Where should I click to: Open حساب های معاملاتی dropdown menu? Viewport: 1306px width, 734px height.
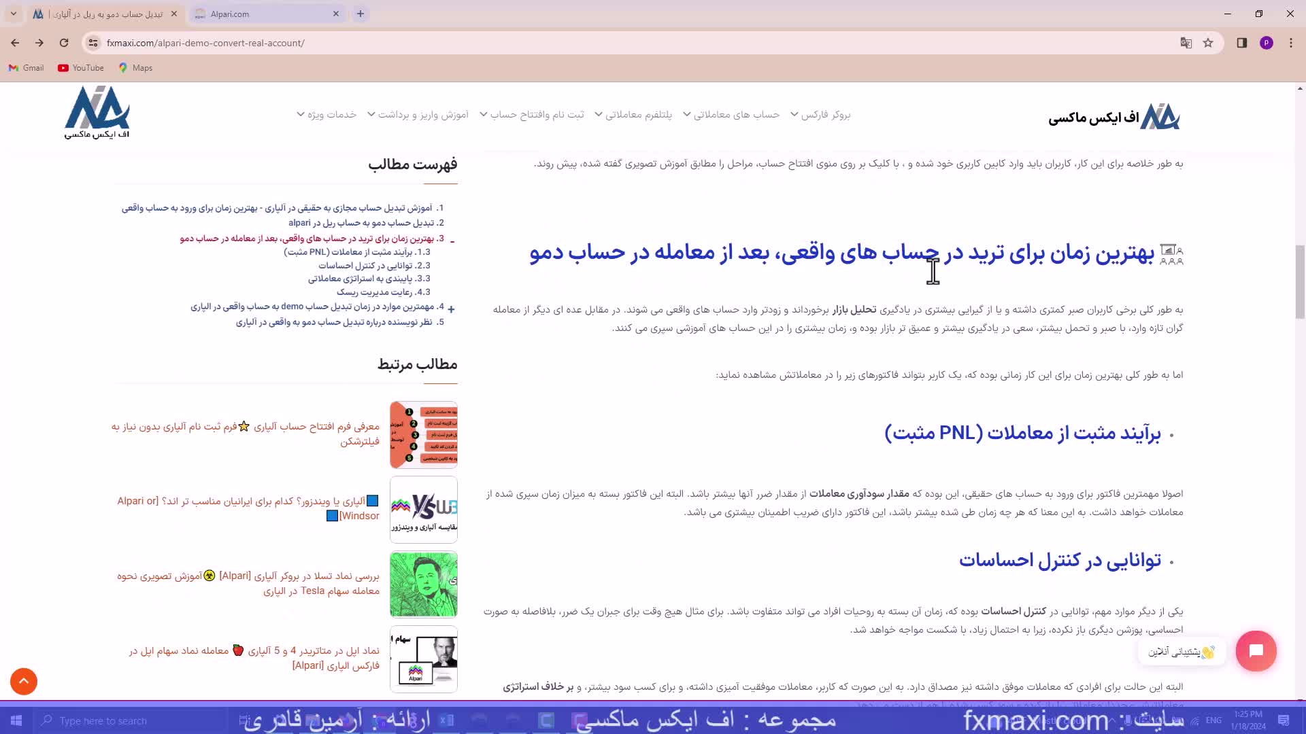(735, 114)
